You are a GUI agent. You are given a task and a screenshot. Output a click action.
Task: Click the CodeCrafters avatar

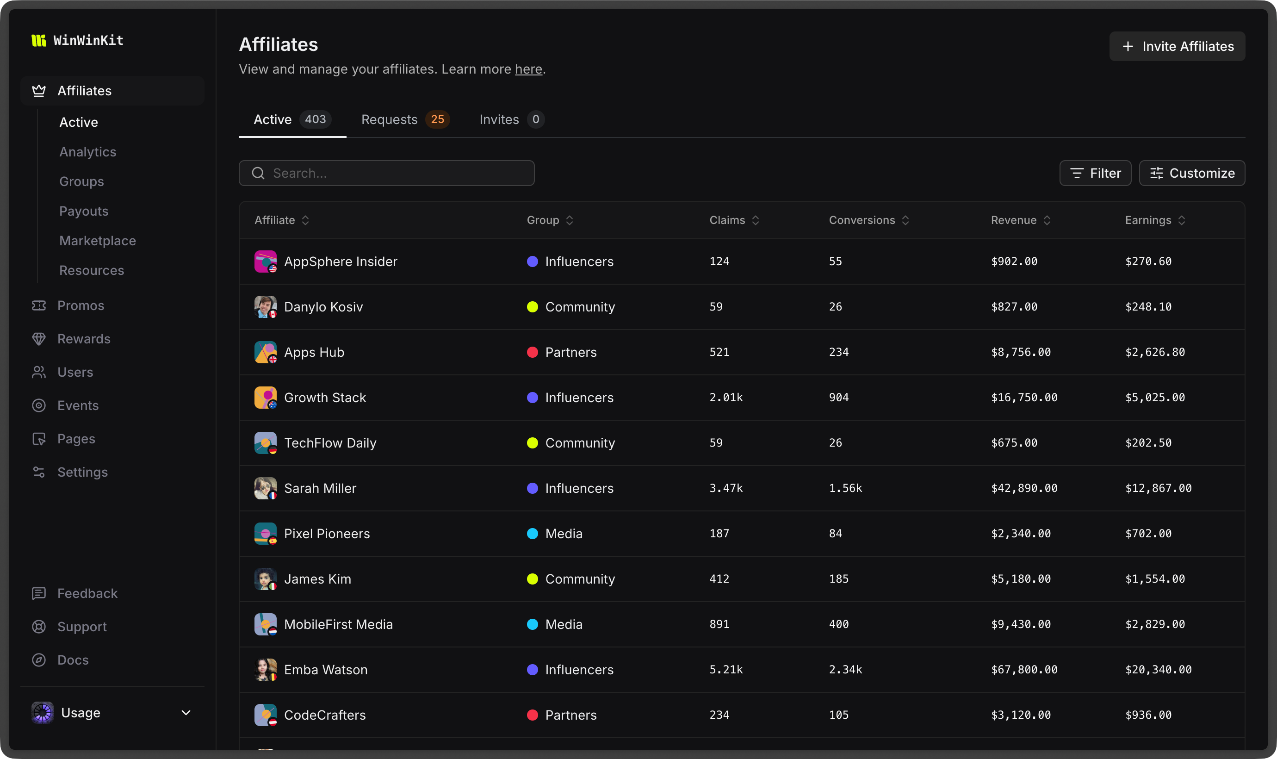(x=265, y=715)
